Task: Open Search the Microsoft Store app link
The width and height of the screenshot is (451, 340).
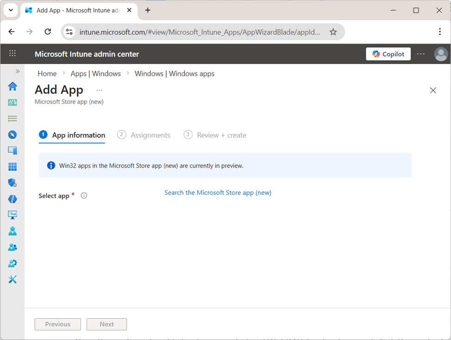Action: pyautogui.click(x=218, y=193)
